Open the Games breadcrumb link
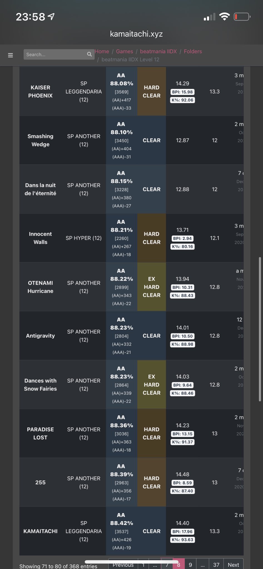Viewport: 263px width, 569px height. [x=125, y=51]
